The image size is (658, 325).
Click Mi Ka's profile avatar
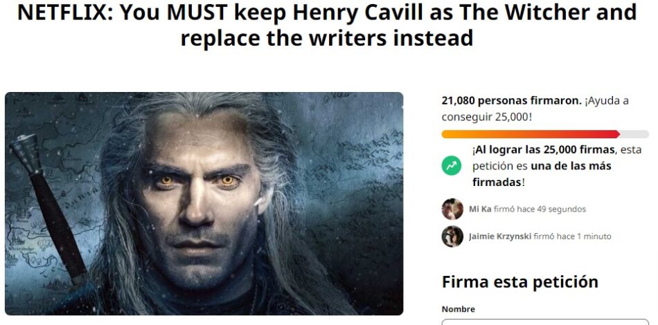pyautogui.click(x=452, y=209)
